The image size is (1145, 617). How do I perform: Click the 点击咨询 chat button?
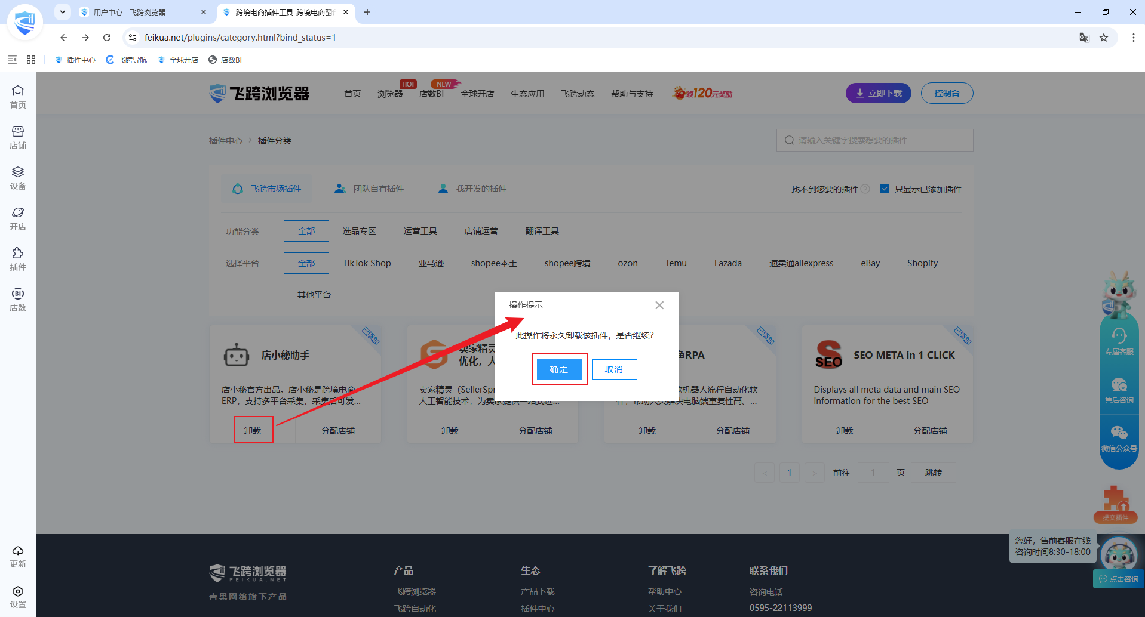1119,579
